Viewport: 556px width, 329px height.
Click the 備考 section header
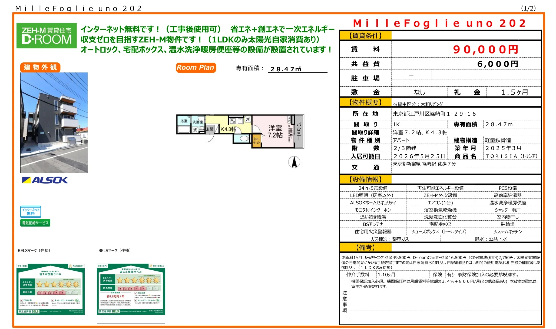pos(365,247)
